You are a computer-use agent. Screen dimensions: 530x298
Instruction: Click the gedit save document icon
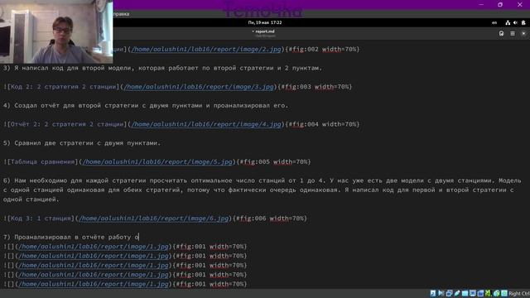coord(501,33)
